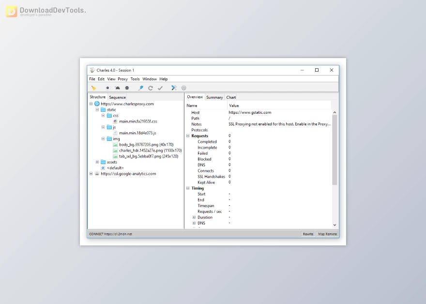Select https://ssl.google-analytics.com host
The image size is (426, 304).
[x=128, y=174]
